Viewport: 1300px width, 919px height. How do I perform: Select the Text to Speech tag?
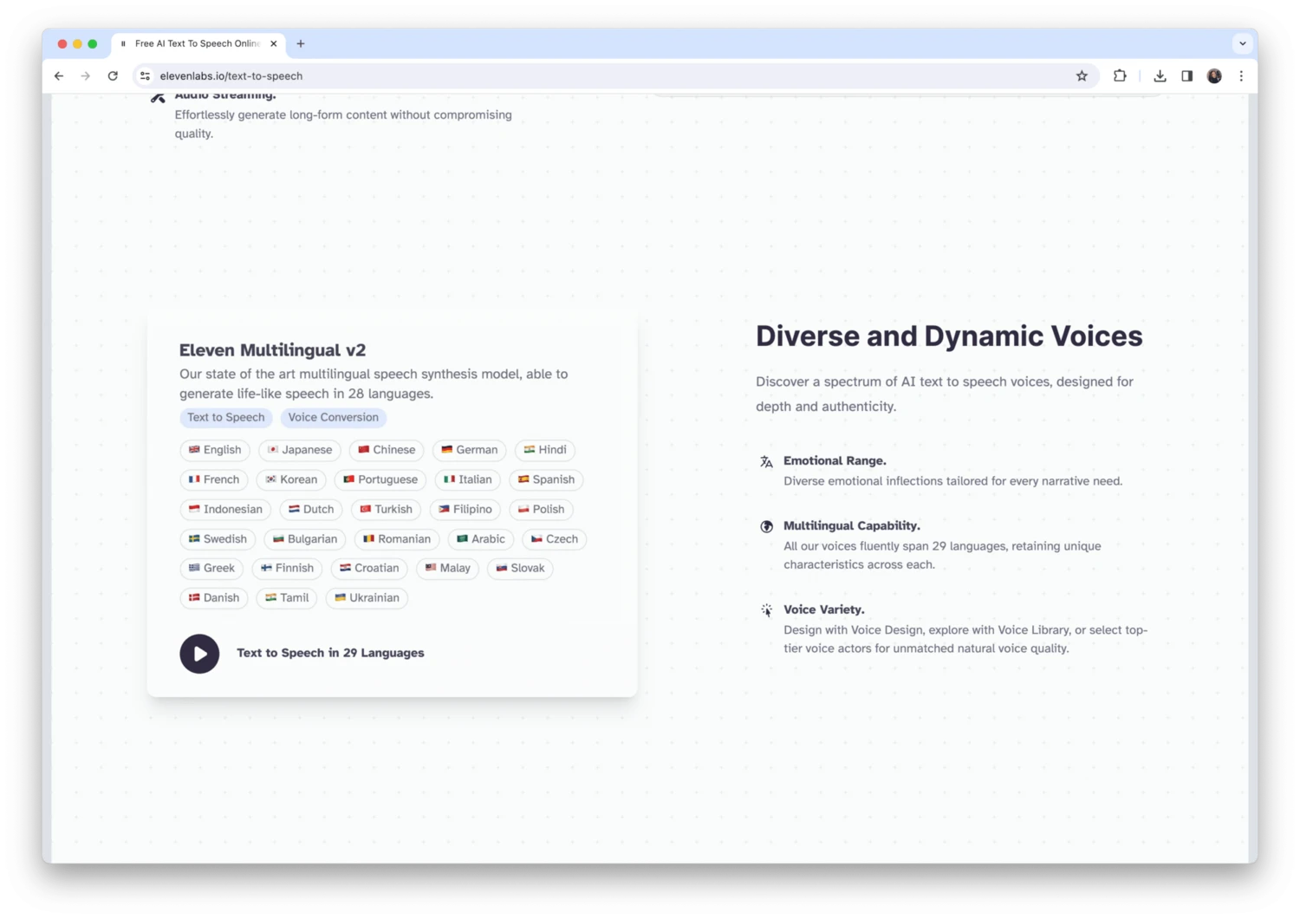pos(225,418)
